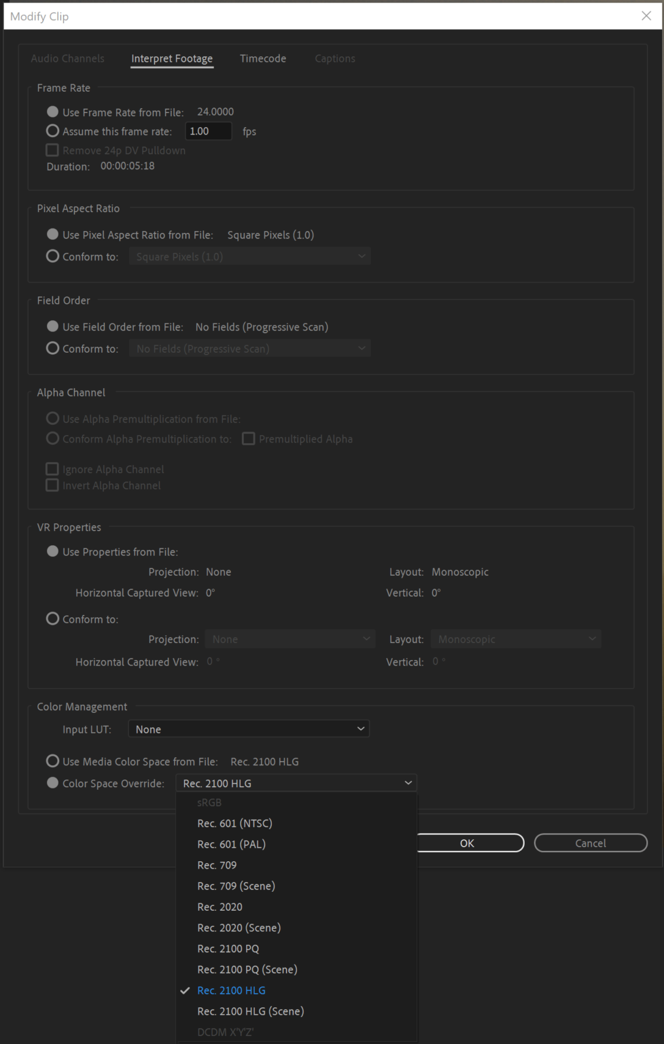Select the Interpret Footage tab
664x1044 pixels.
[171, 58]
